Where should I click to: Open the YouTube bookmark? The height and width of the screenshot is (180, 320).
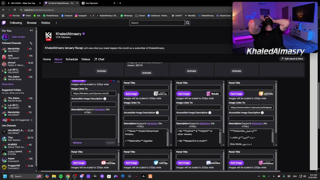point(14,15)
